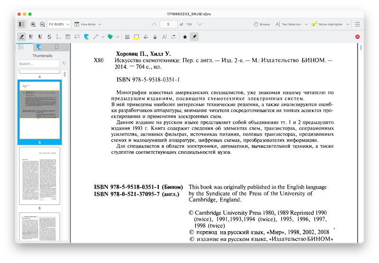This screenshot has height=263, width=379.
Task: Expand the View Mode dropdown
Action: coord(88,24)
